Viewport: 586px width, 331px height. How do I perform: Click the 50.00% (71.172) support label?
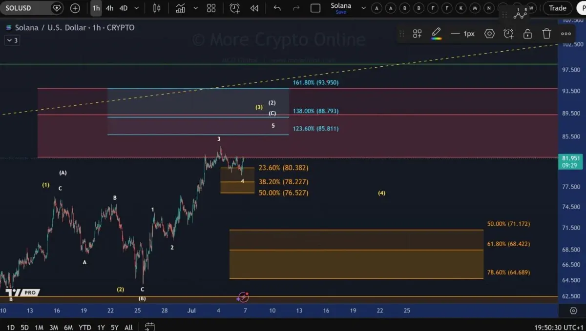pos(508,224)
